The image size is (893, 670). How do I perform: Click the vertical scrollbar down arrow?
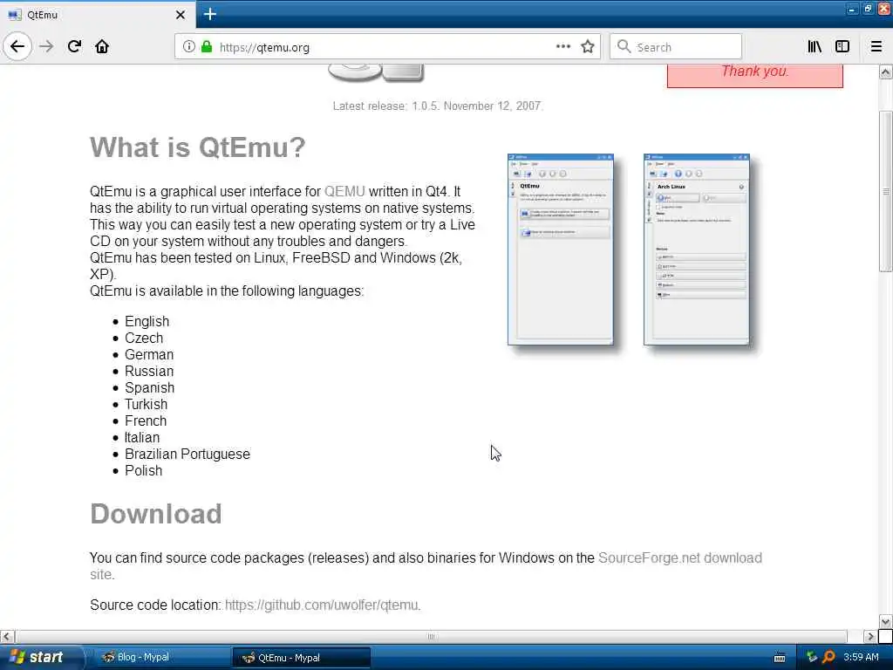(885, 621)
